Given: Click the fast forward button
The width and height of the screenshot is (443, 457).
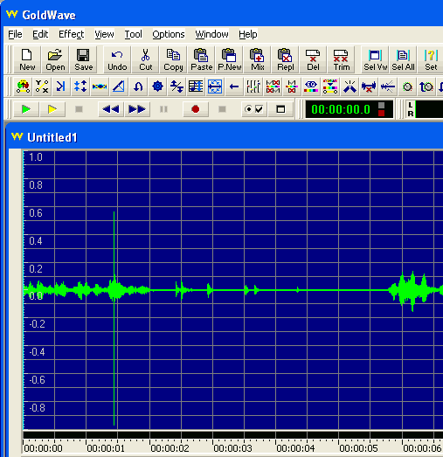Looking at the screenshot, I should (137, 109).
